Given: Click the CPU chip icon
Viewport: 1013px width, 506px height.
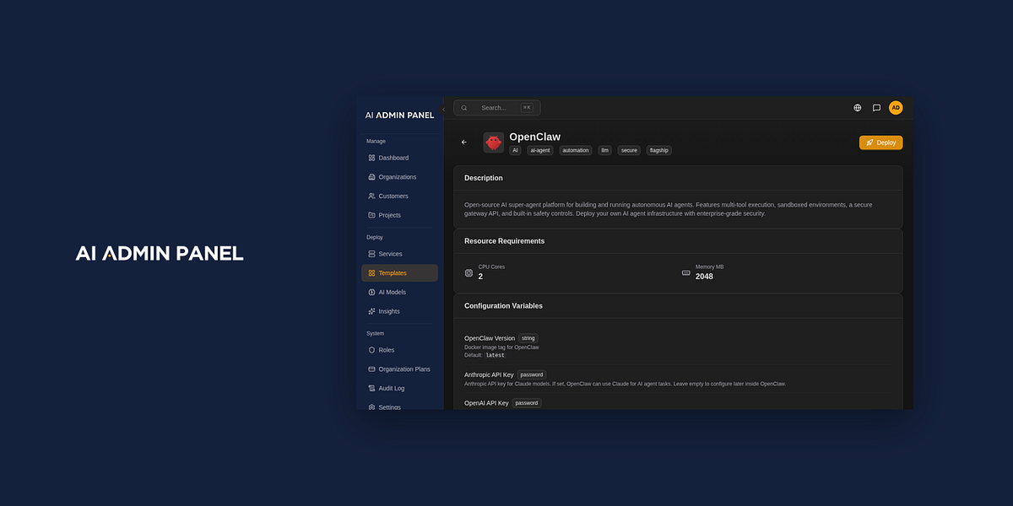Looking at the screenshot, I should point(469,272).
